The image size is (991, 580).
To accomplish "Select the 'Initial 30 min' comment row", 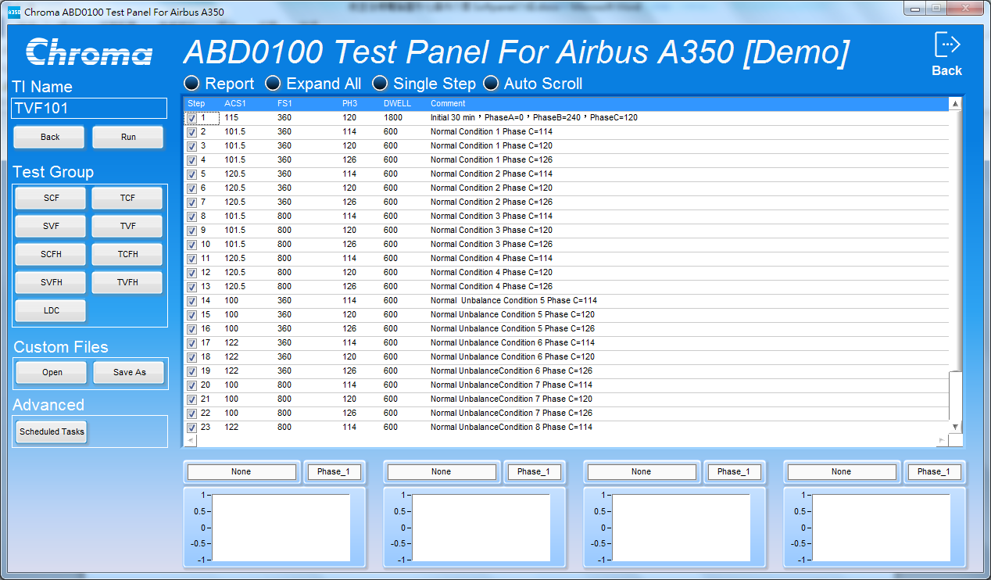I will pyautogui.click(x=534, y=118).
